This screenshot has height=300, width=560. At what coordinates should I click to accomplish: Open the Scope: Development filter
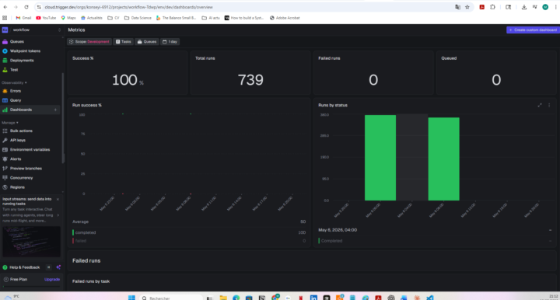tap(89, 42)
